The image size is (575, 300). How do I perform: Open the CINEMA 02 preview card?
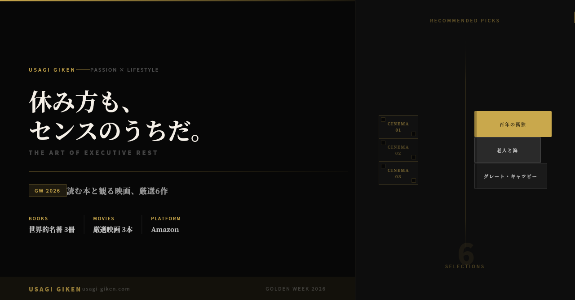coord(398,150)
